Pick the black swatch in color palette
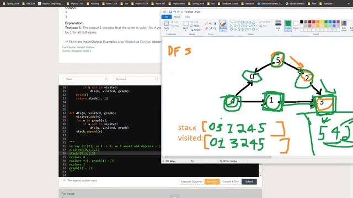This screenshot has width=353, height=198. click(x=302, y=22)
